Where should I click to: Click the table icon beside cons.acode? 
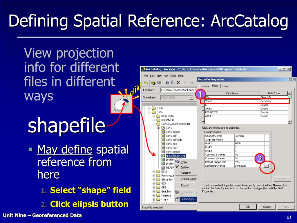pos(163,132)
